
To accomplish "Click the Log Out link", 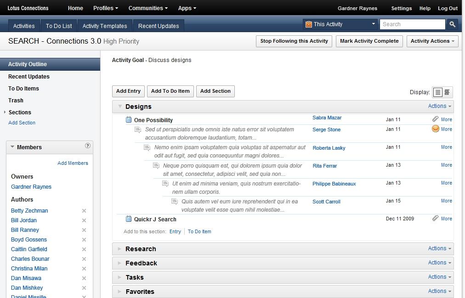I will point(448,8).
